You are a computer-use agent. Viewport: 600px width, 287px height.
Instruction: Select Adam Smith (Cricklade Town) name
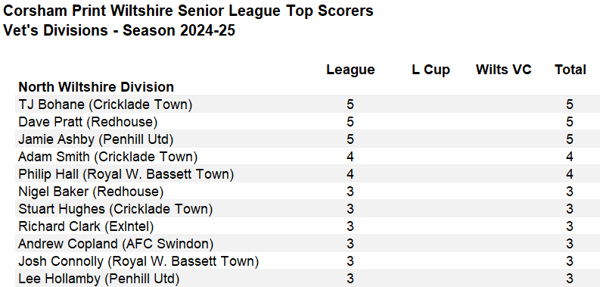[108, 157]
